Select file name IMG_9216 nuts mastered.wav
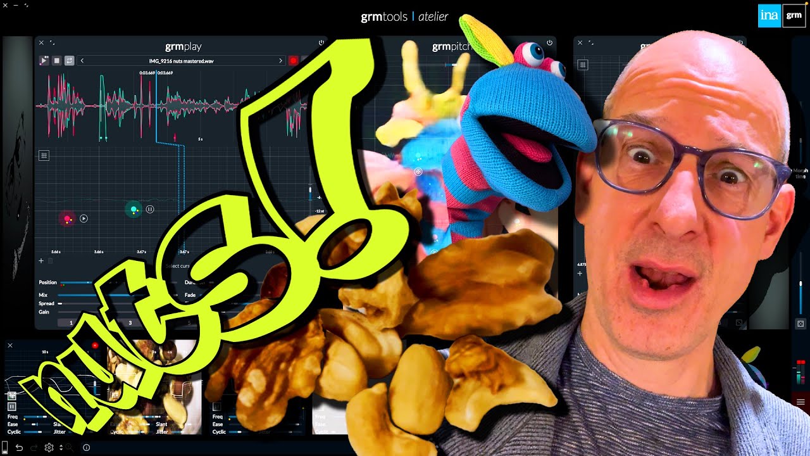Viewport: 810px width, 456px height. (182, 61)
